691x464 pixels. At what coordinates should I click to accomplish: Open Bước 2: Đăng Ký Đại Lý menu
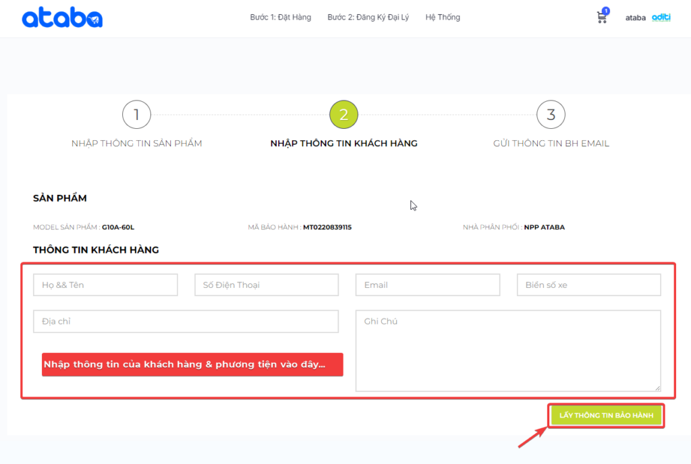click(x=368, y=18)
